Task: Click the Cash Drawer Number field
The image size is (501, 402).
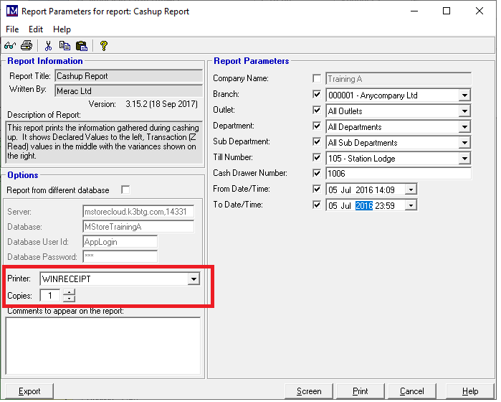Action: [398, 174]
